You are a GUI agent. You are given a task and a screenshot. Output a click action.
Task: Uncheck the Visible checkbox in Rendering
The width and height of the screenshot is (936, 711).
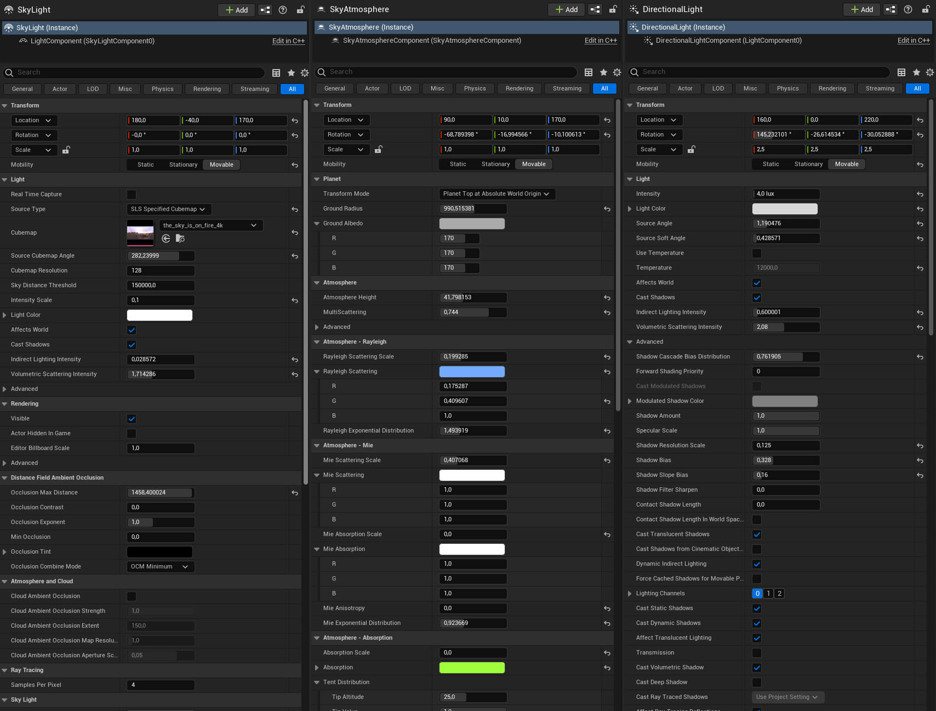[x=132, y=419]
